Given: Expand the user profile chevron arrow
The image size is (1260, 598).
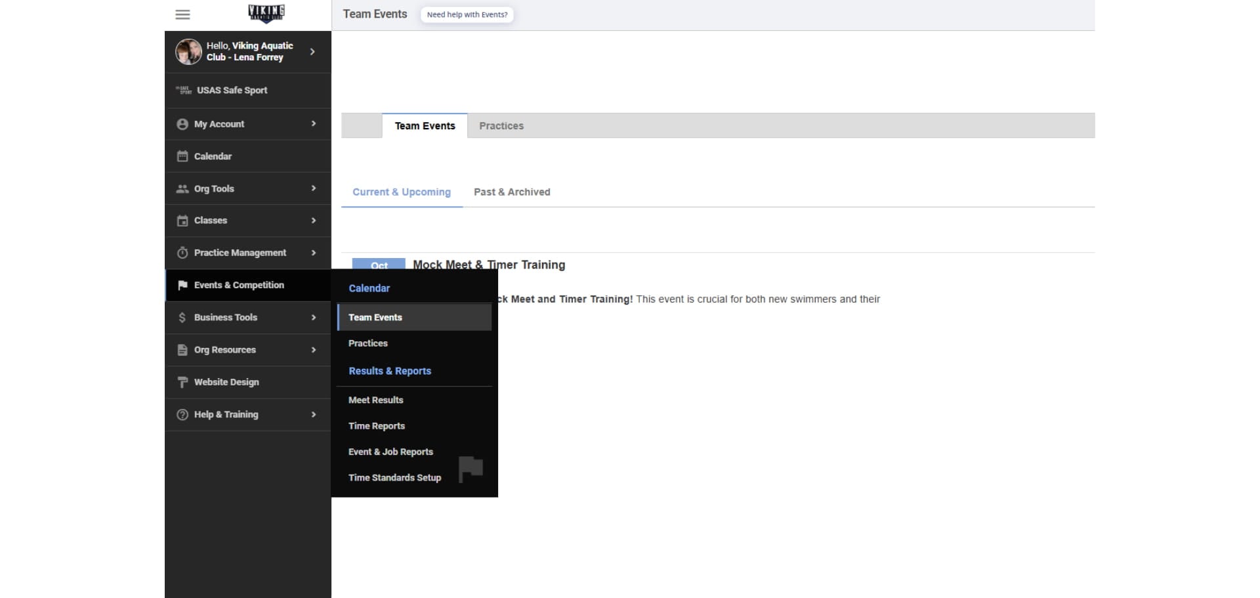Looking at the screenshot, I should point(312,51).
